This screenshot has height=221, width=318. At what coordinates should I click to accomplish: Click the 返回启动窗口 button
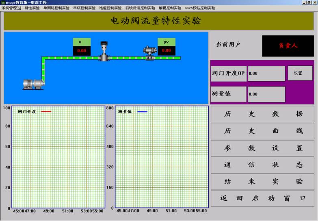pos(262,198)
